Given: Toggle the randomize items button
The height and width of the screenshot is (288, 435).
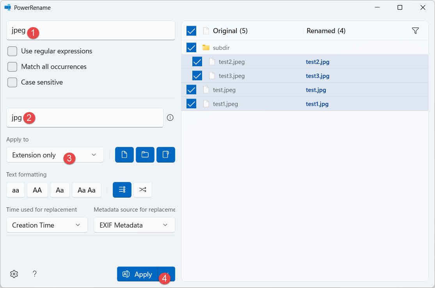Looking at the screenshot, I should [x=143, y=190].
